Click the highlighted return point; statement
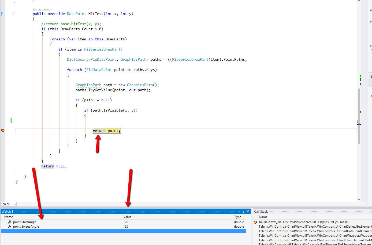The height and width of the screenshot is (245, 372). click(107, 131)
